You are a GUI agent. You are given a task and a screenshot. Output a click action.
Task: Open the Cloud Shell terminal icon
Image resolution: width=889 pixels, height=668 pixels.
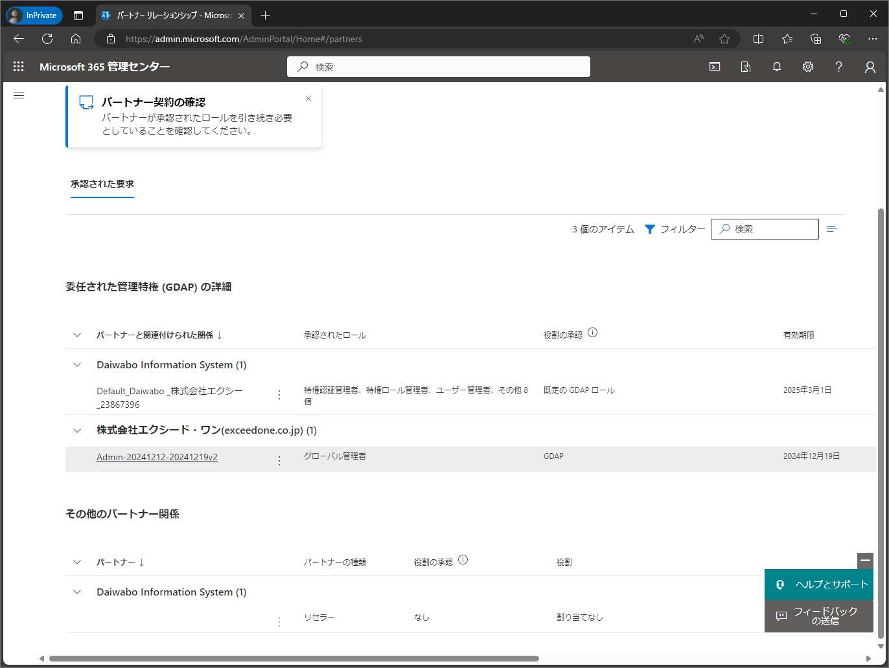(x=714, y=67)
